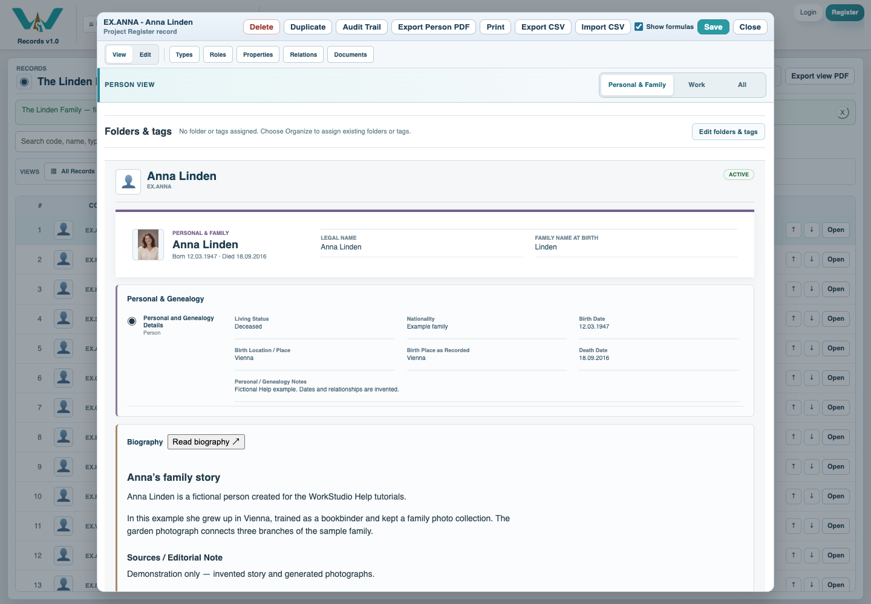
Task: Open the Documents tab
Action: (351, 55)
